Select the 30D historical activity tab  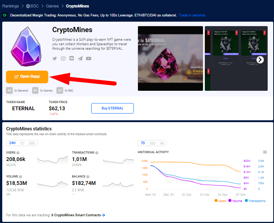(x=152, y=143)
